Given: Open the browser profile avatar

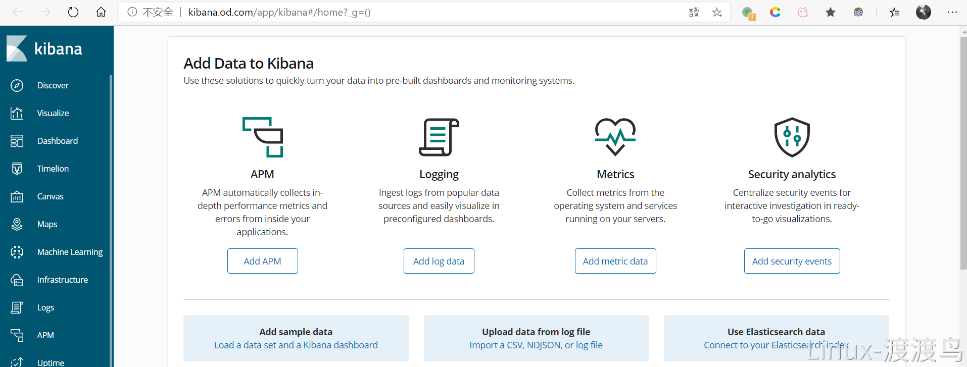Looking at the screenshot, I should coord(924,12).
